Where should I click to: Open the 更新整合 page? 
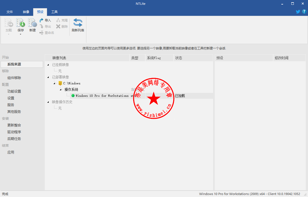(14, 125)
